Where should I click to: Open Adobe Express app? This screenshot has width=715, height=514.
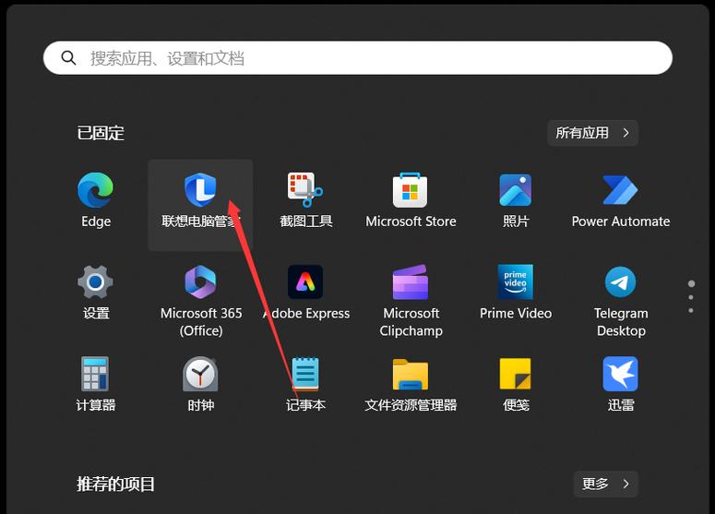(x=305, y=292)
